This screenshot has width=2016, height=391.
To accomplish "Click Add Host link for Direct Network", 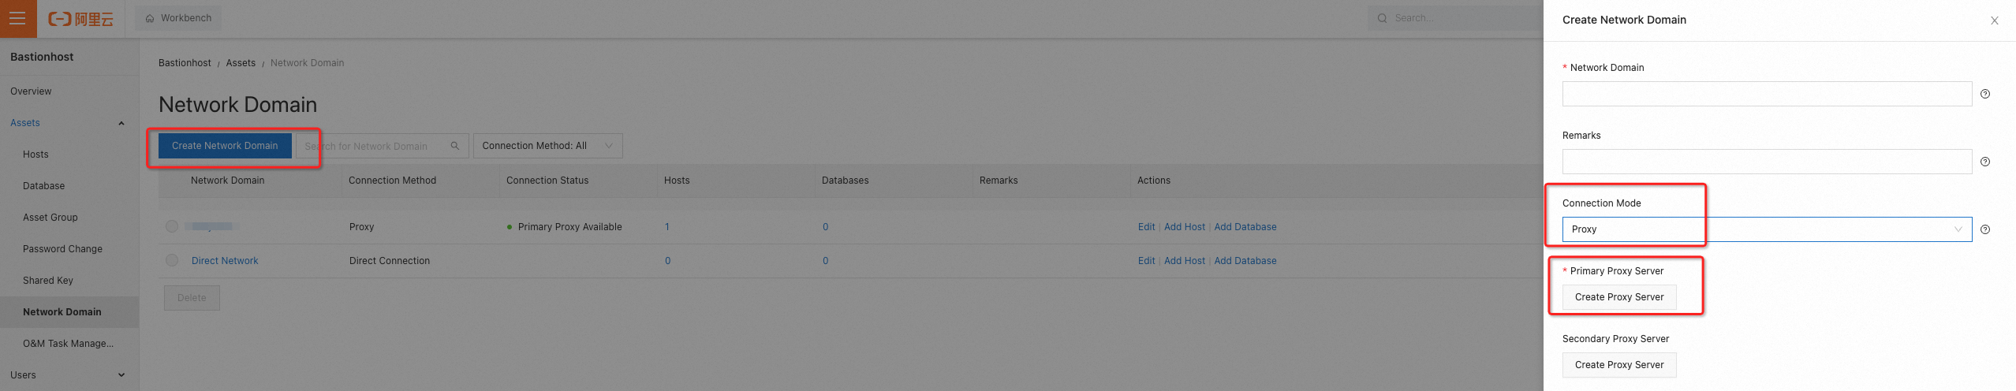I will [x=1184, y=261].
